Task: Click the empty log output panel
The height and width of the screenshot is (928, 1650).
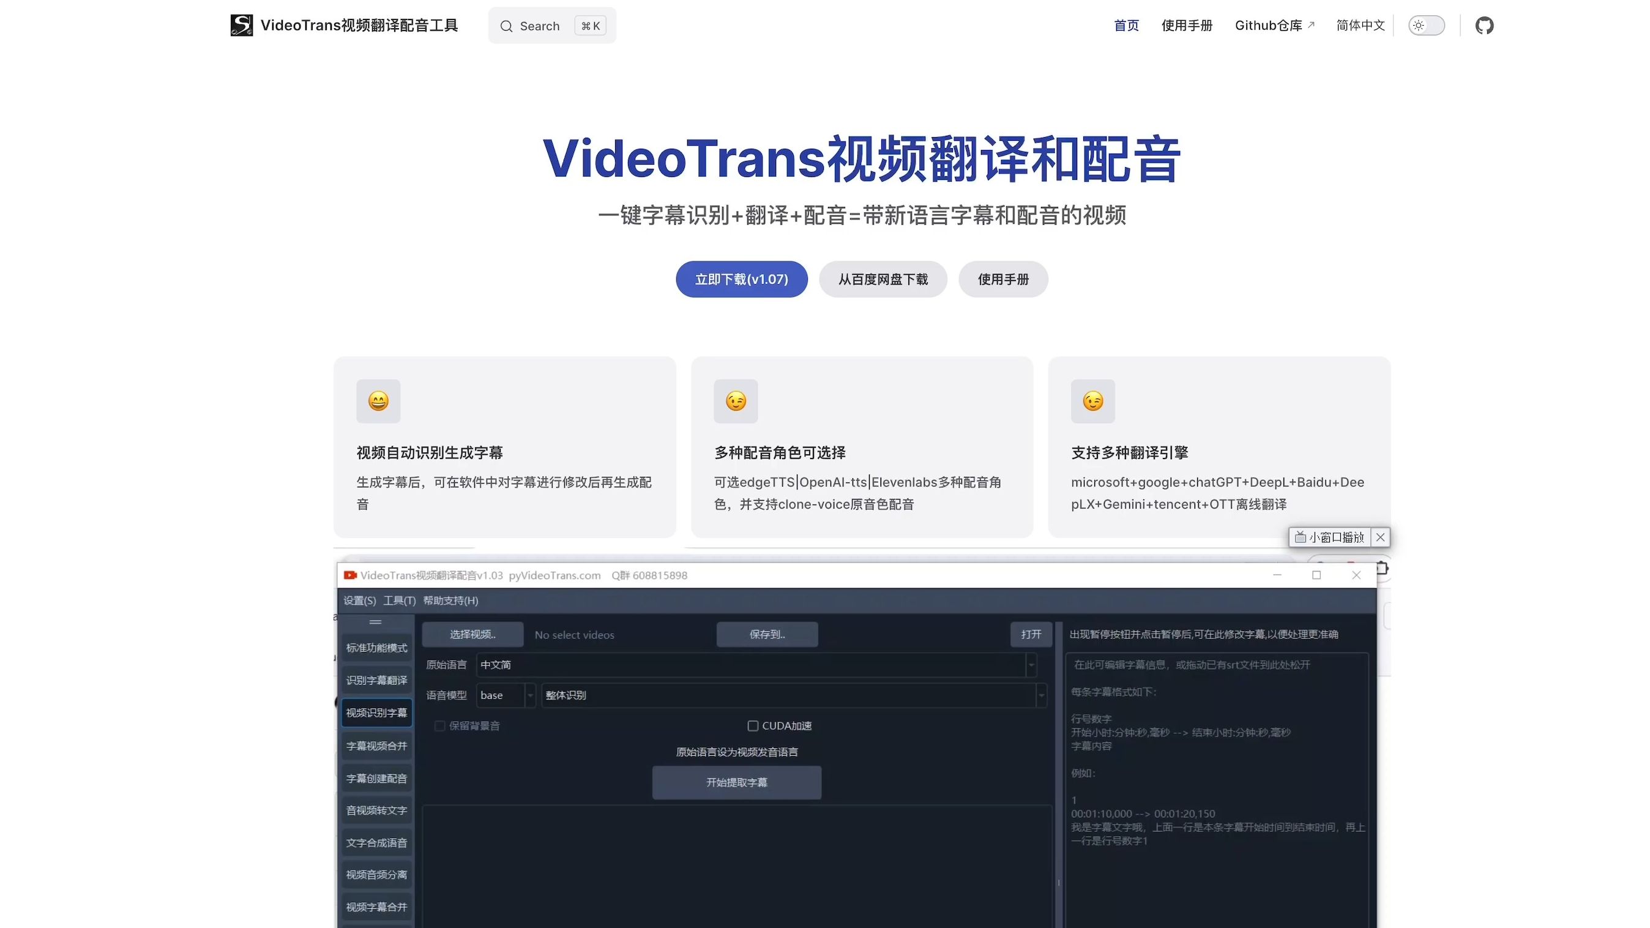Action: (737, 867)
